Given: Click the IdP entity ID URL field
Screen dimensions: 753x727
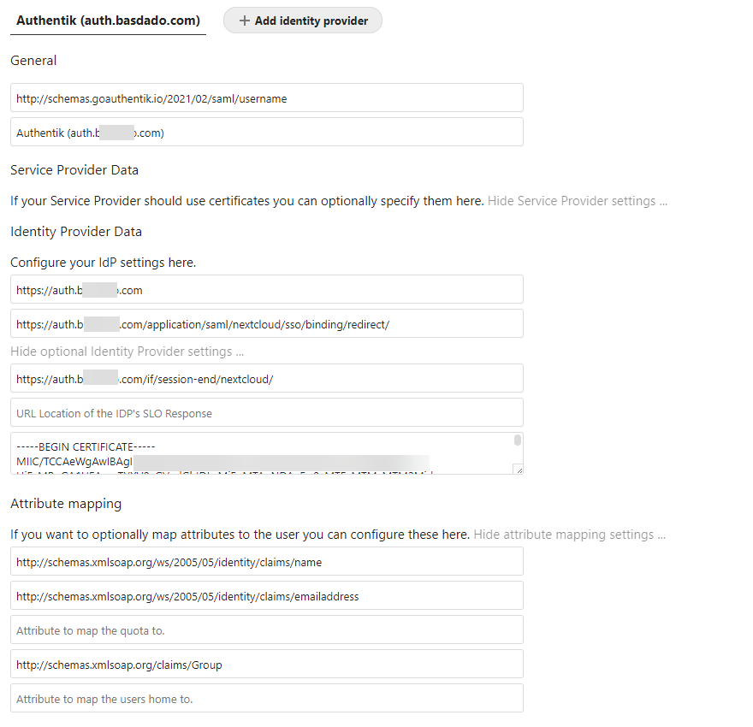Looking at the screenshot, I should click(x=265, y=289).
